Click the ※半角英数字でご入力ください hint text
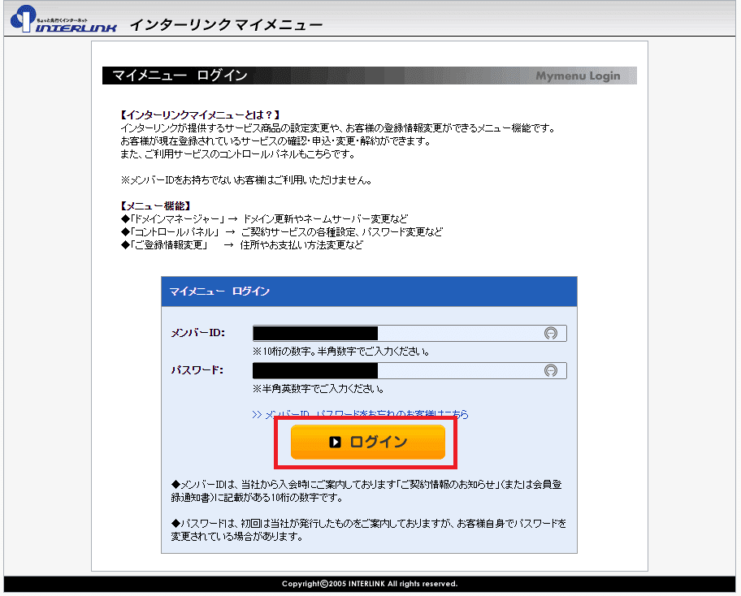The width and height of the screenshot is (741, 596). tap(318, 389)
